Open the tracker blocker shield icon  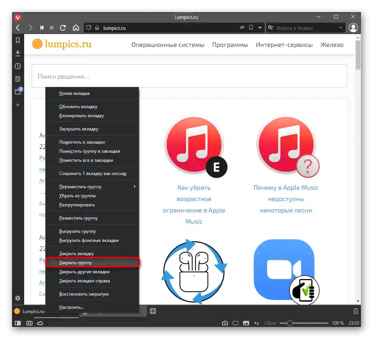pos(89,28)
